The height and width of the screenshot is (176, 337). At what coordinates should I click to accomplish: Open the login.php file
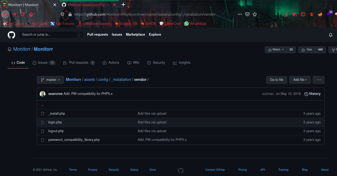tap(55, 122)
